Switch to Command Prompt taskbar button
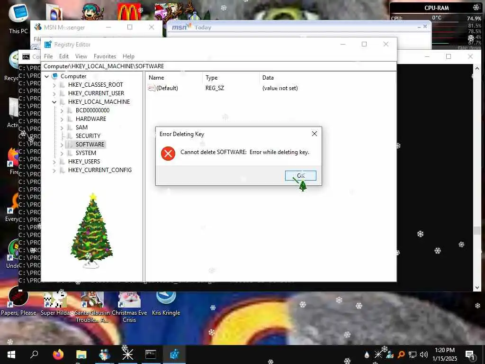The image size is (485, 364). click(151, 355)
